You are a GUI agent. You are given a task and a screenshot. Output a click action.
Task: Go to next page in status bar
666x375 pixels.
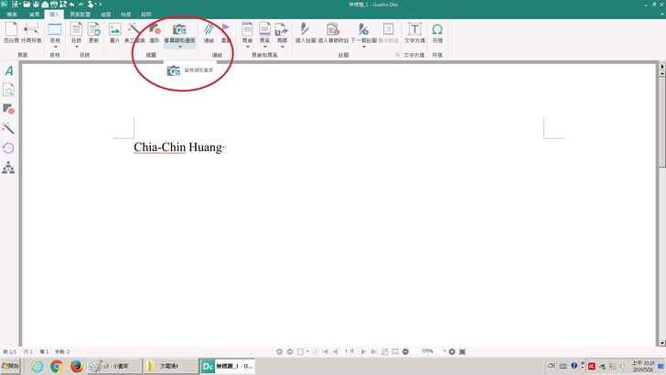click(x=363, y=351)
